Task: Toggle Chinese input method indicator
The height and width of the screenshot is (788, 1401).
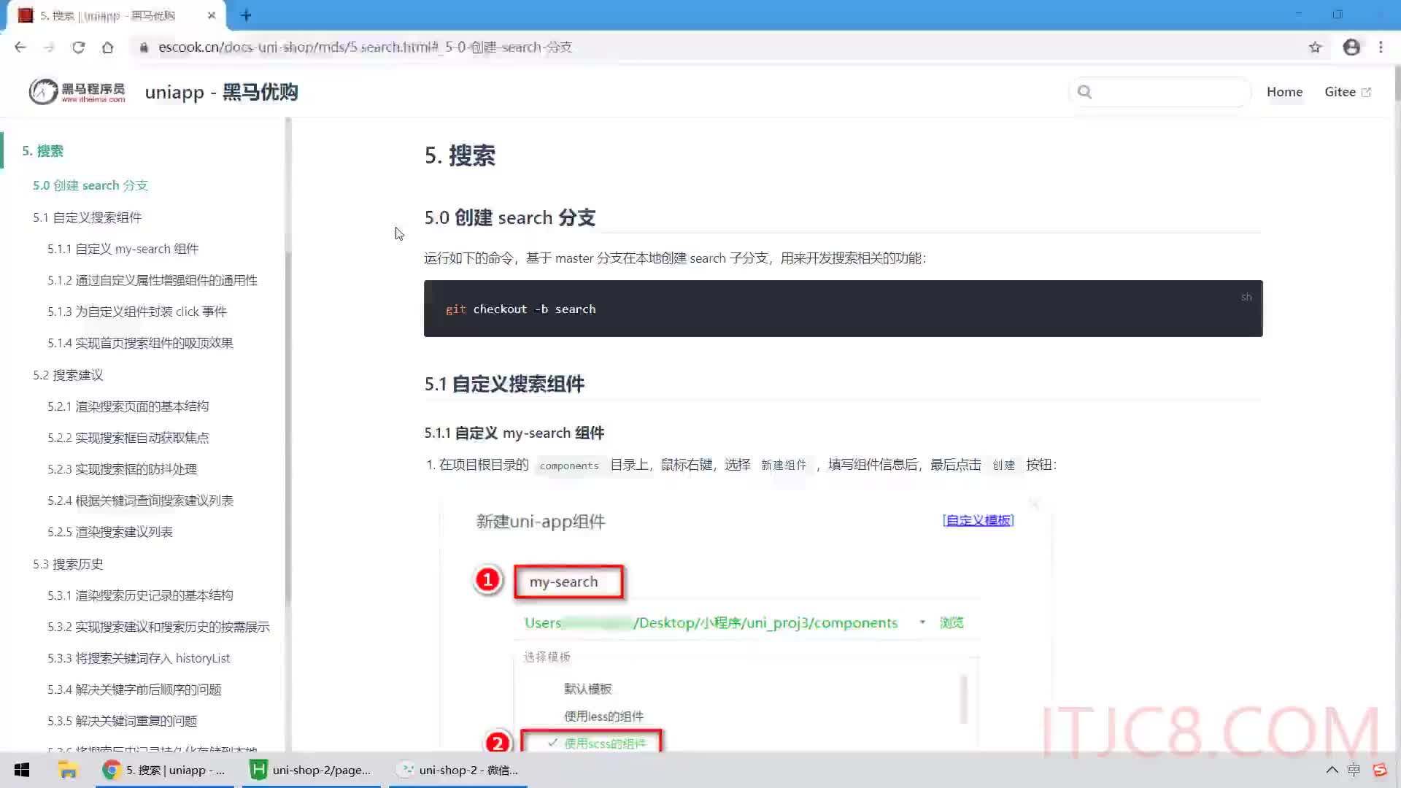Action: click(1354, 770)
